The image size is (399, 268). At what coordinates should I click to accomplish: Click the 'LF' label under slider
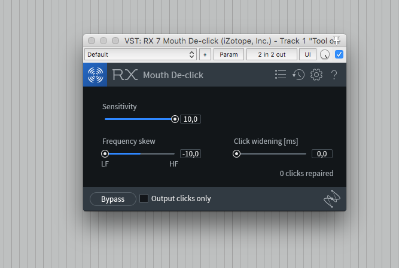pyautogui.click(x=105, y=164)
